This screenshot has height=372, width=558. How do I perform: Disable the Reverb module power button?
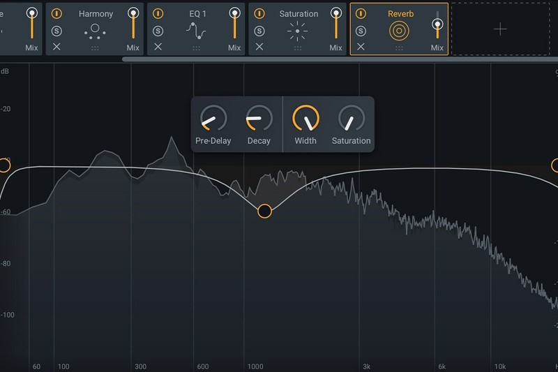point(361,13)
